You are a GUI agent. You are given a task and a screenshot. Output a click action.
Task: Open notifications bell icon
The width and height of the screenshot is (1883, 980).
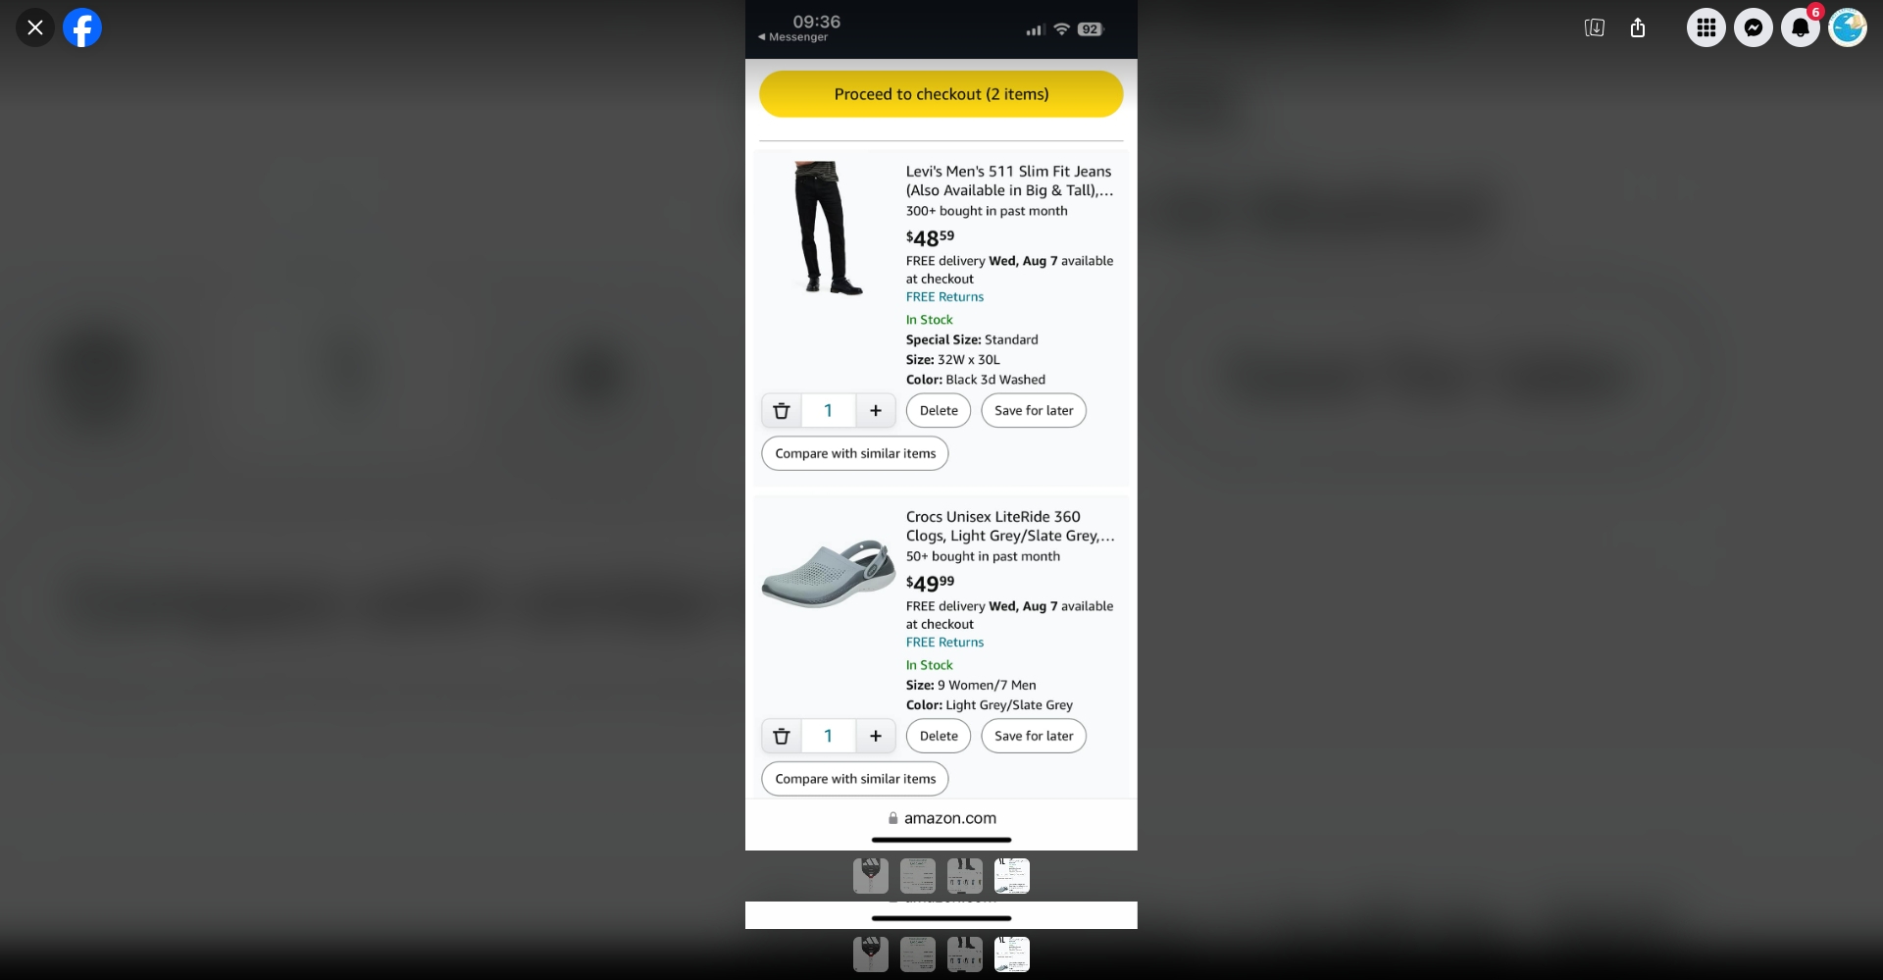1801,27
